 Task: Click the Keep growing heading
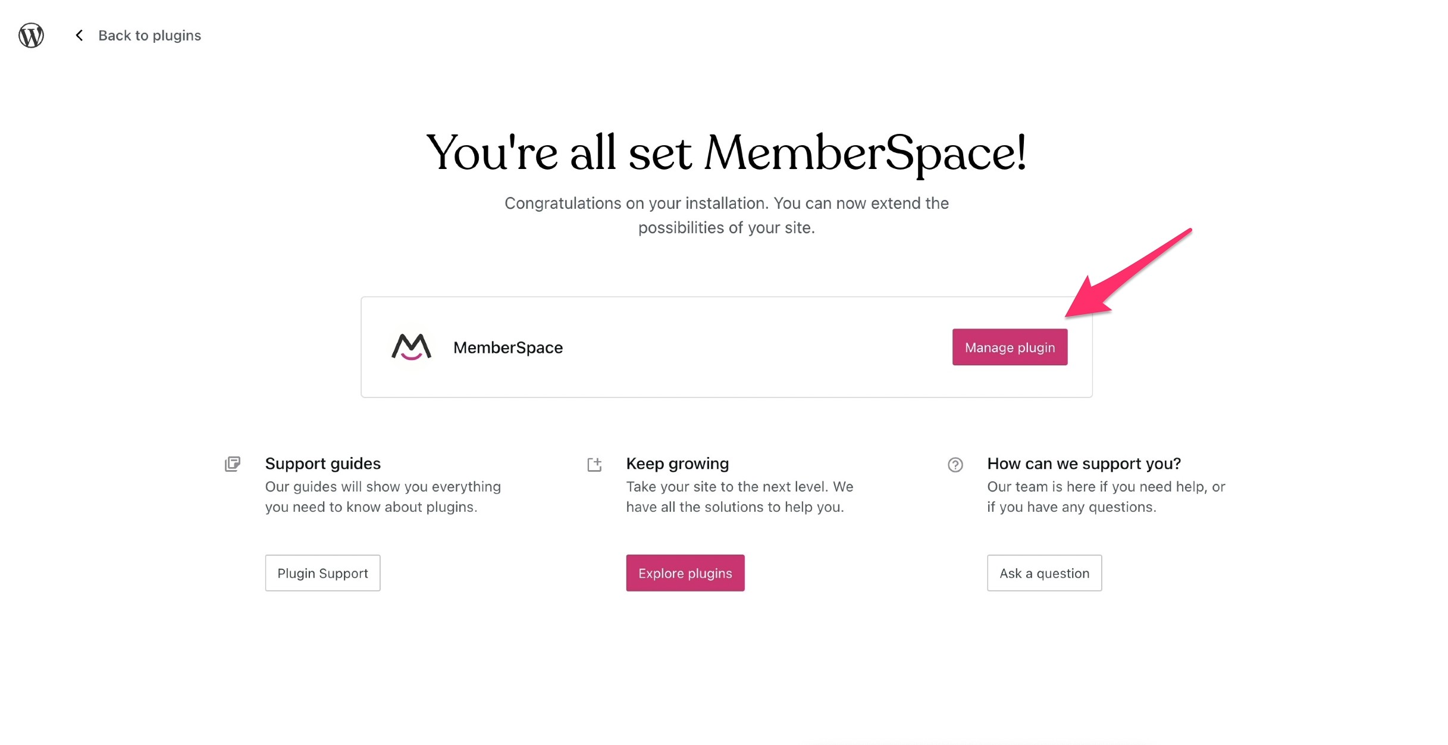(677, 463)
